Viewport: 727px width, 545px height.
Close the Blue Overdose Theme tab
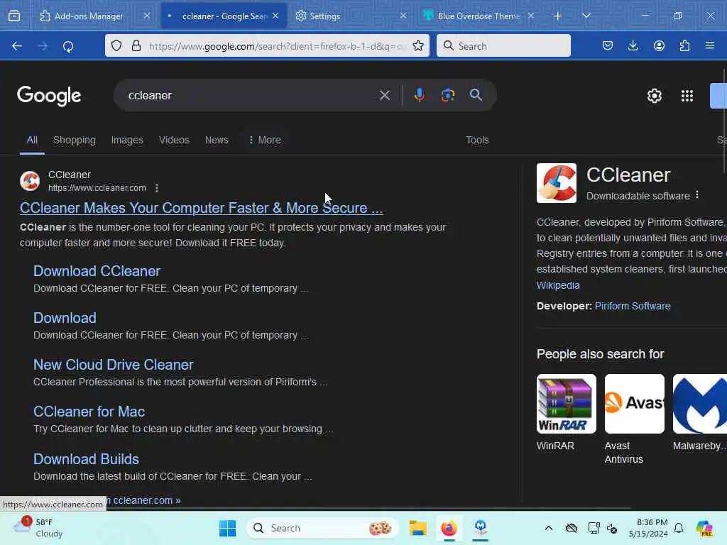click(x=531, y=16)
